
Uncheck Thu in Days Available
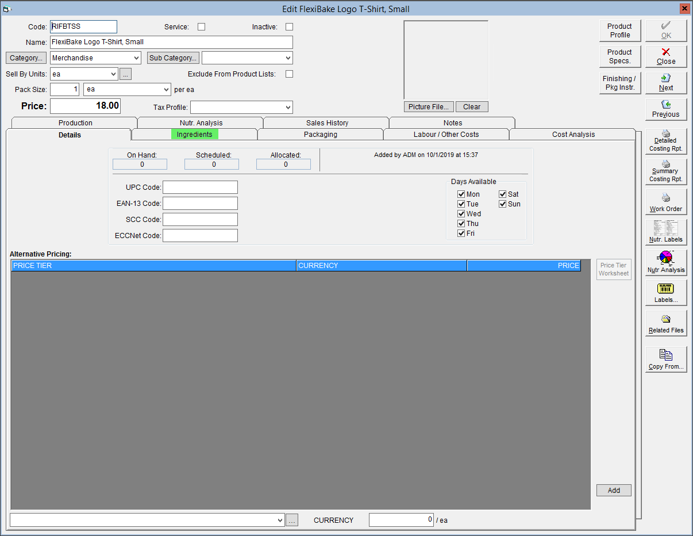(461, 224)
